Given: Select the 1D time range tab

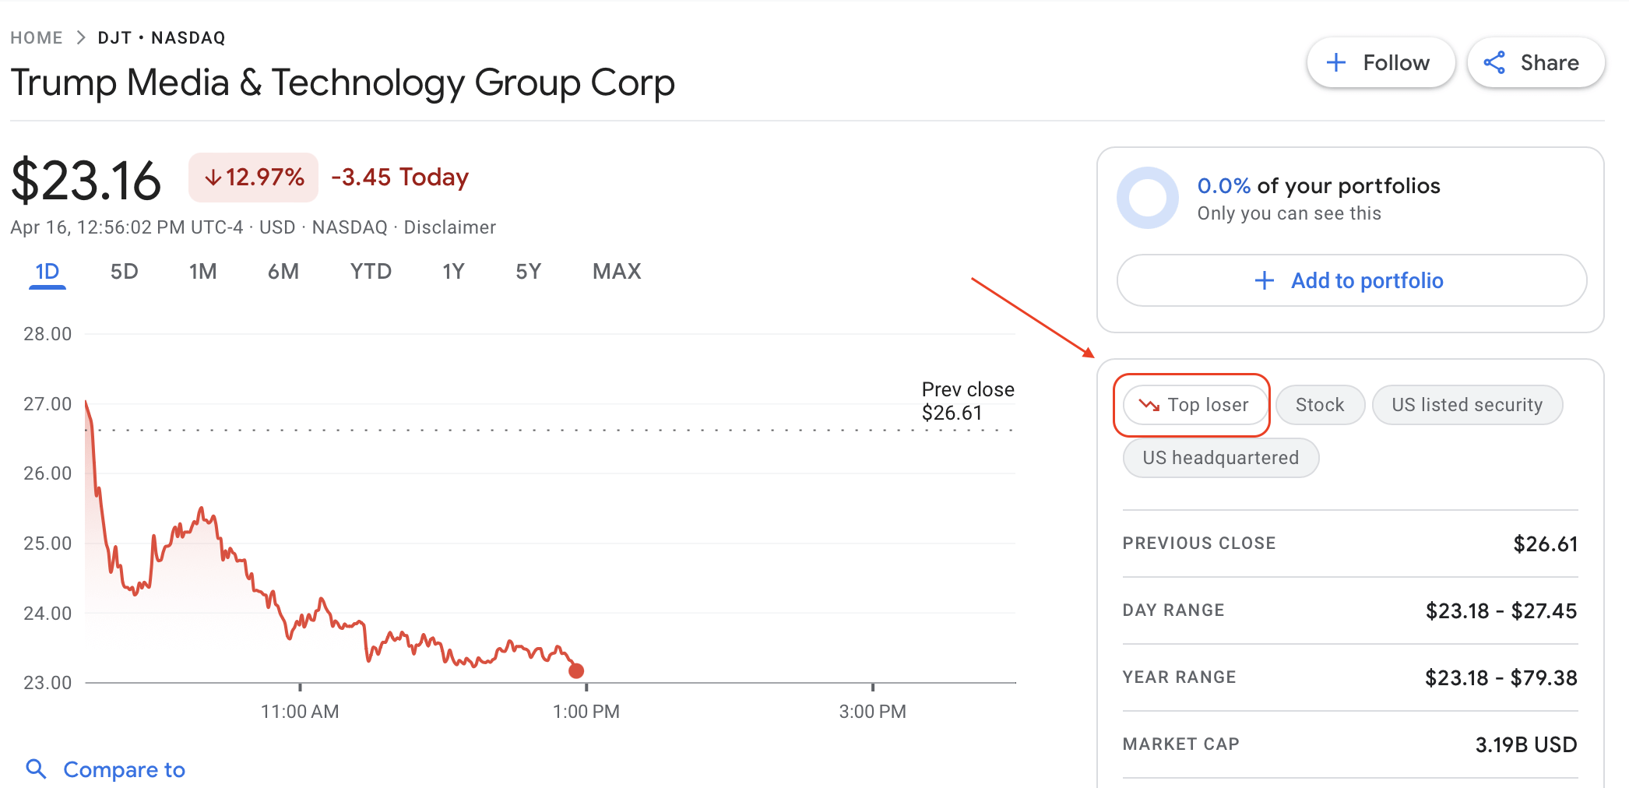Looking at the screenshot, I should tap(47, 272).
